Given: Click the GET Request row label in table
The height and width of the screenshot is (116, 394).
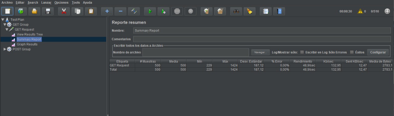Looking at the screenshot, I should tap(119, 65).
